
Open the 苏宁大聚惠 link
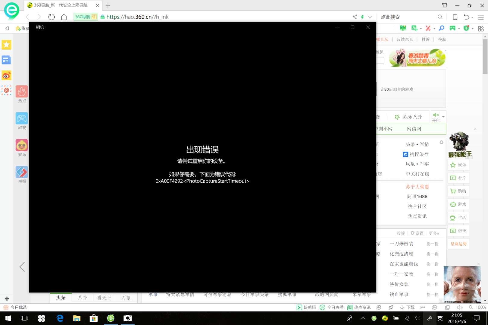click(417, 187)
